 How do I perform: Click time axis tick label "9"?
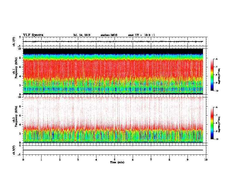[187, 160]
